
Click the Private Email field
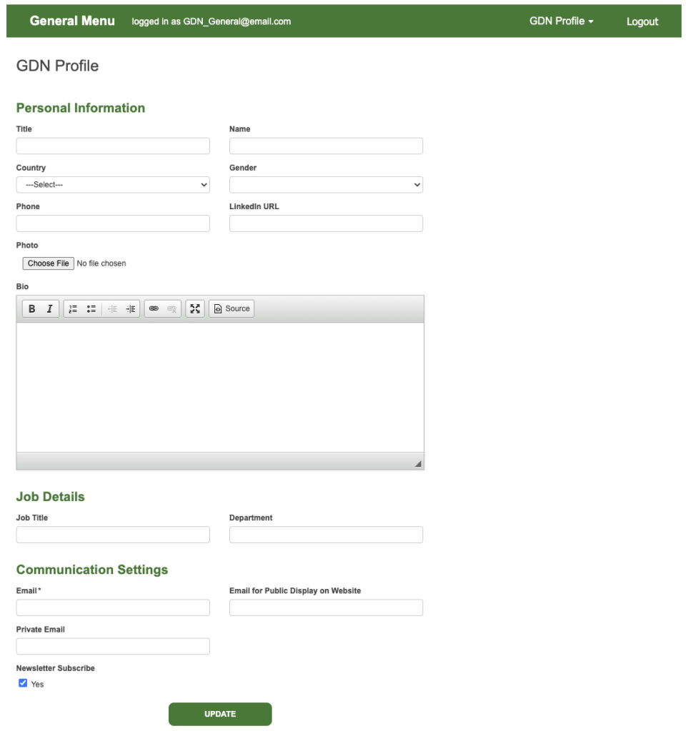113,646
